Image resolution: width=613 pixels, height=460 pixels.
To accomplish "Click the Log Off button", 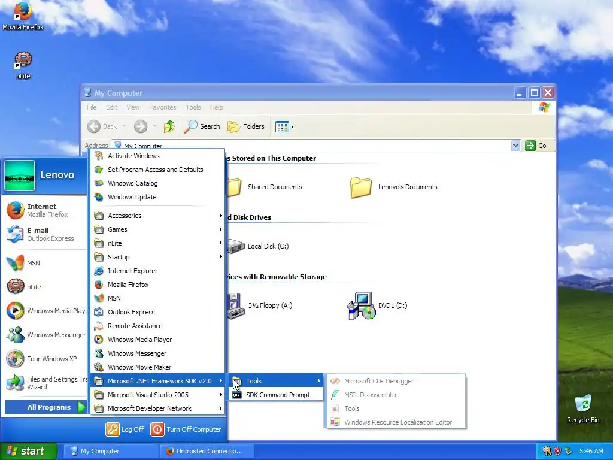I will pos(125,429).
